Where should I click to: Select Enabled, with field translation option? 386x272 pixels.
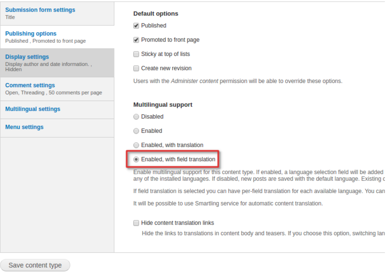[136, 160]
